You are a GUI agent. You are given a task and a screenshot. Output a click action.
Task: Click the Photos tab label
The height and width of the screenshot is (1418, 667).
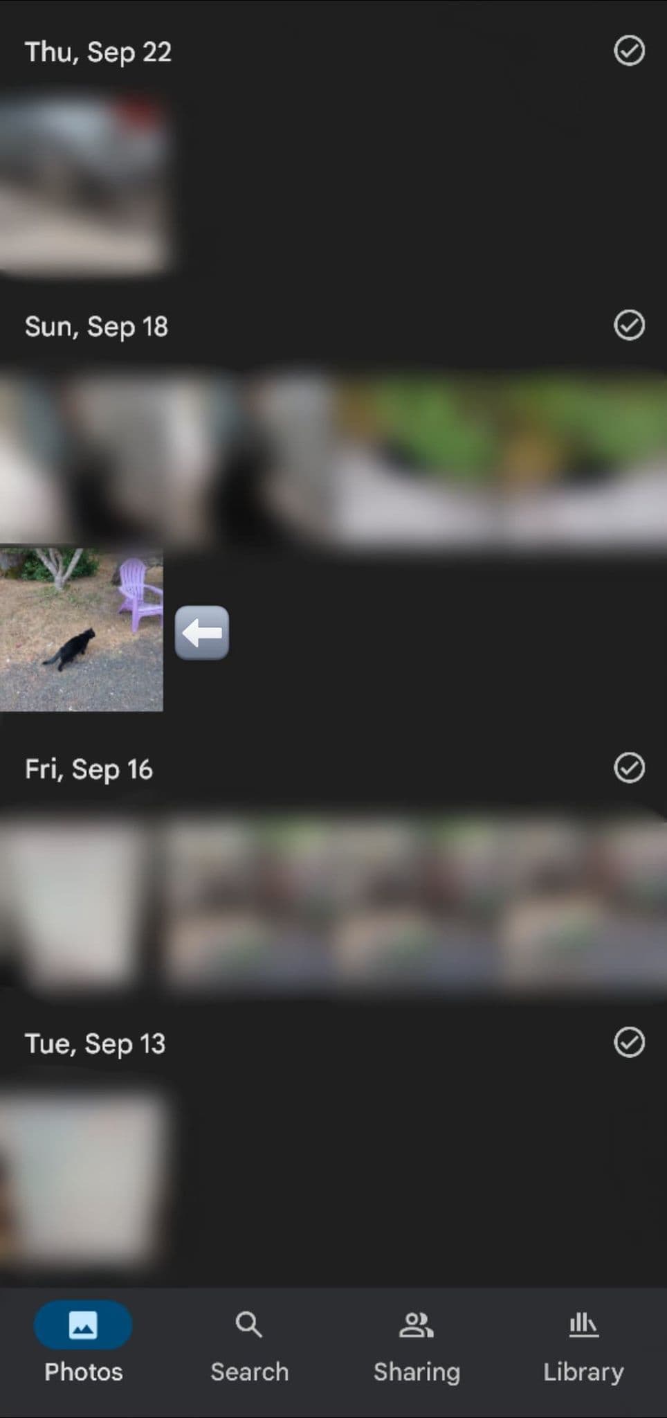tap(84, 1372)
